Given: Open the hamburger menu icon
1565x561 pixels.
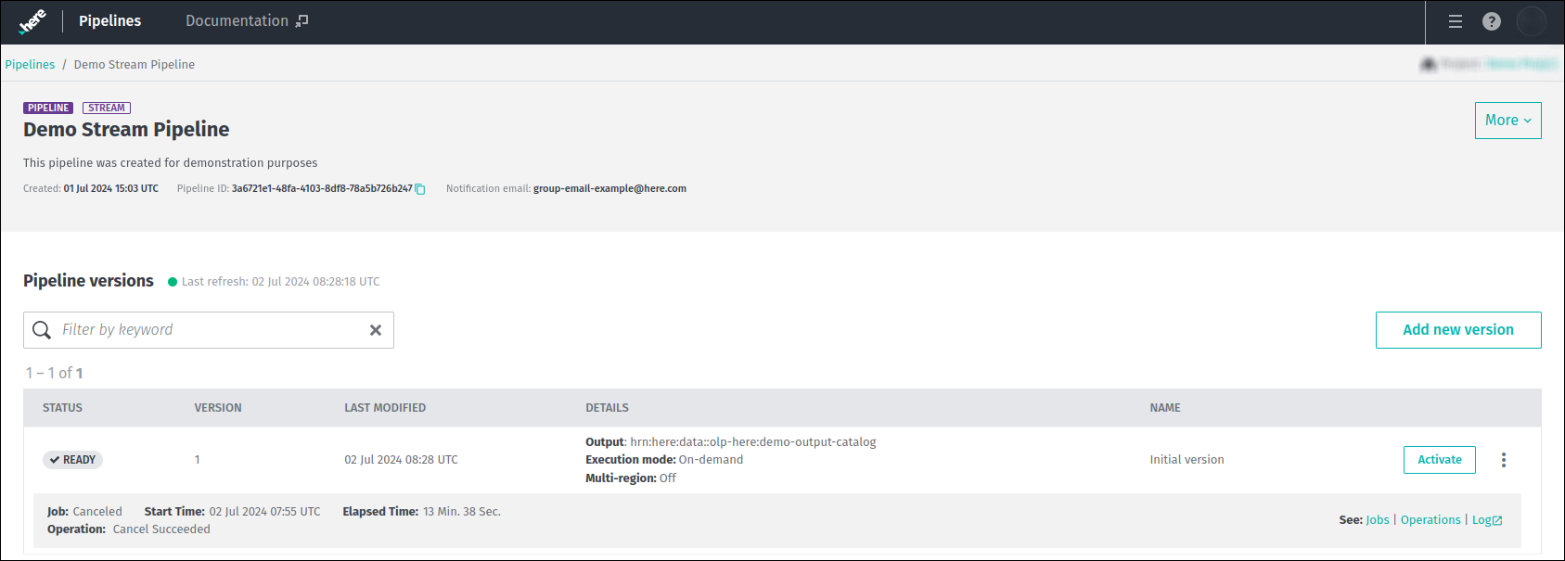Looking at the screenshot, I should tap(1456, 21).
